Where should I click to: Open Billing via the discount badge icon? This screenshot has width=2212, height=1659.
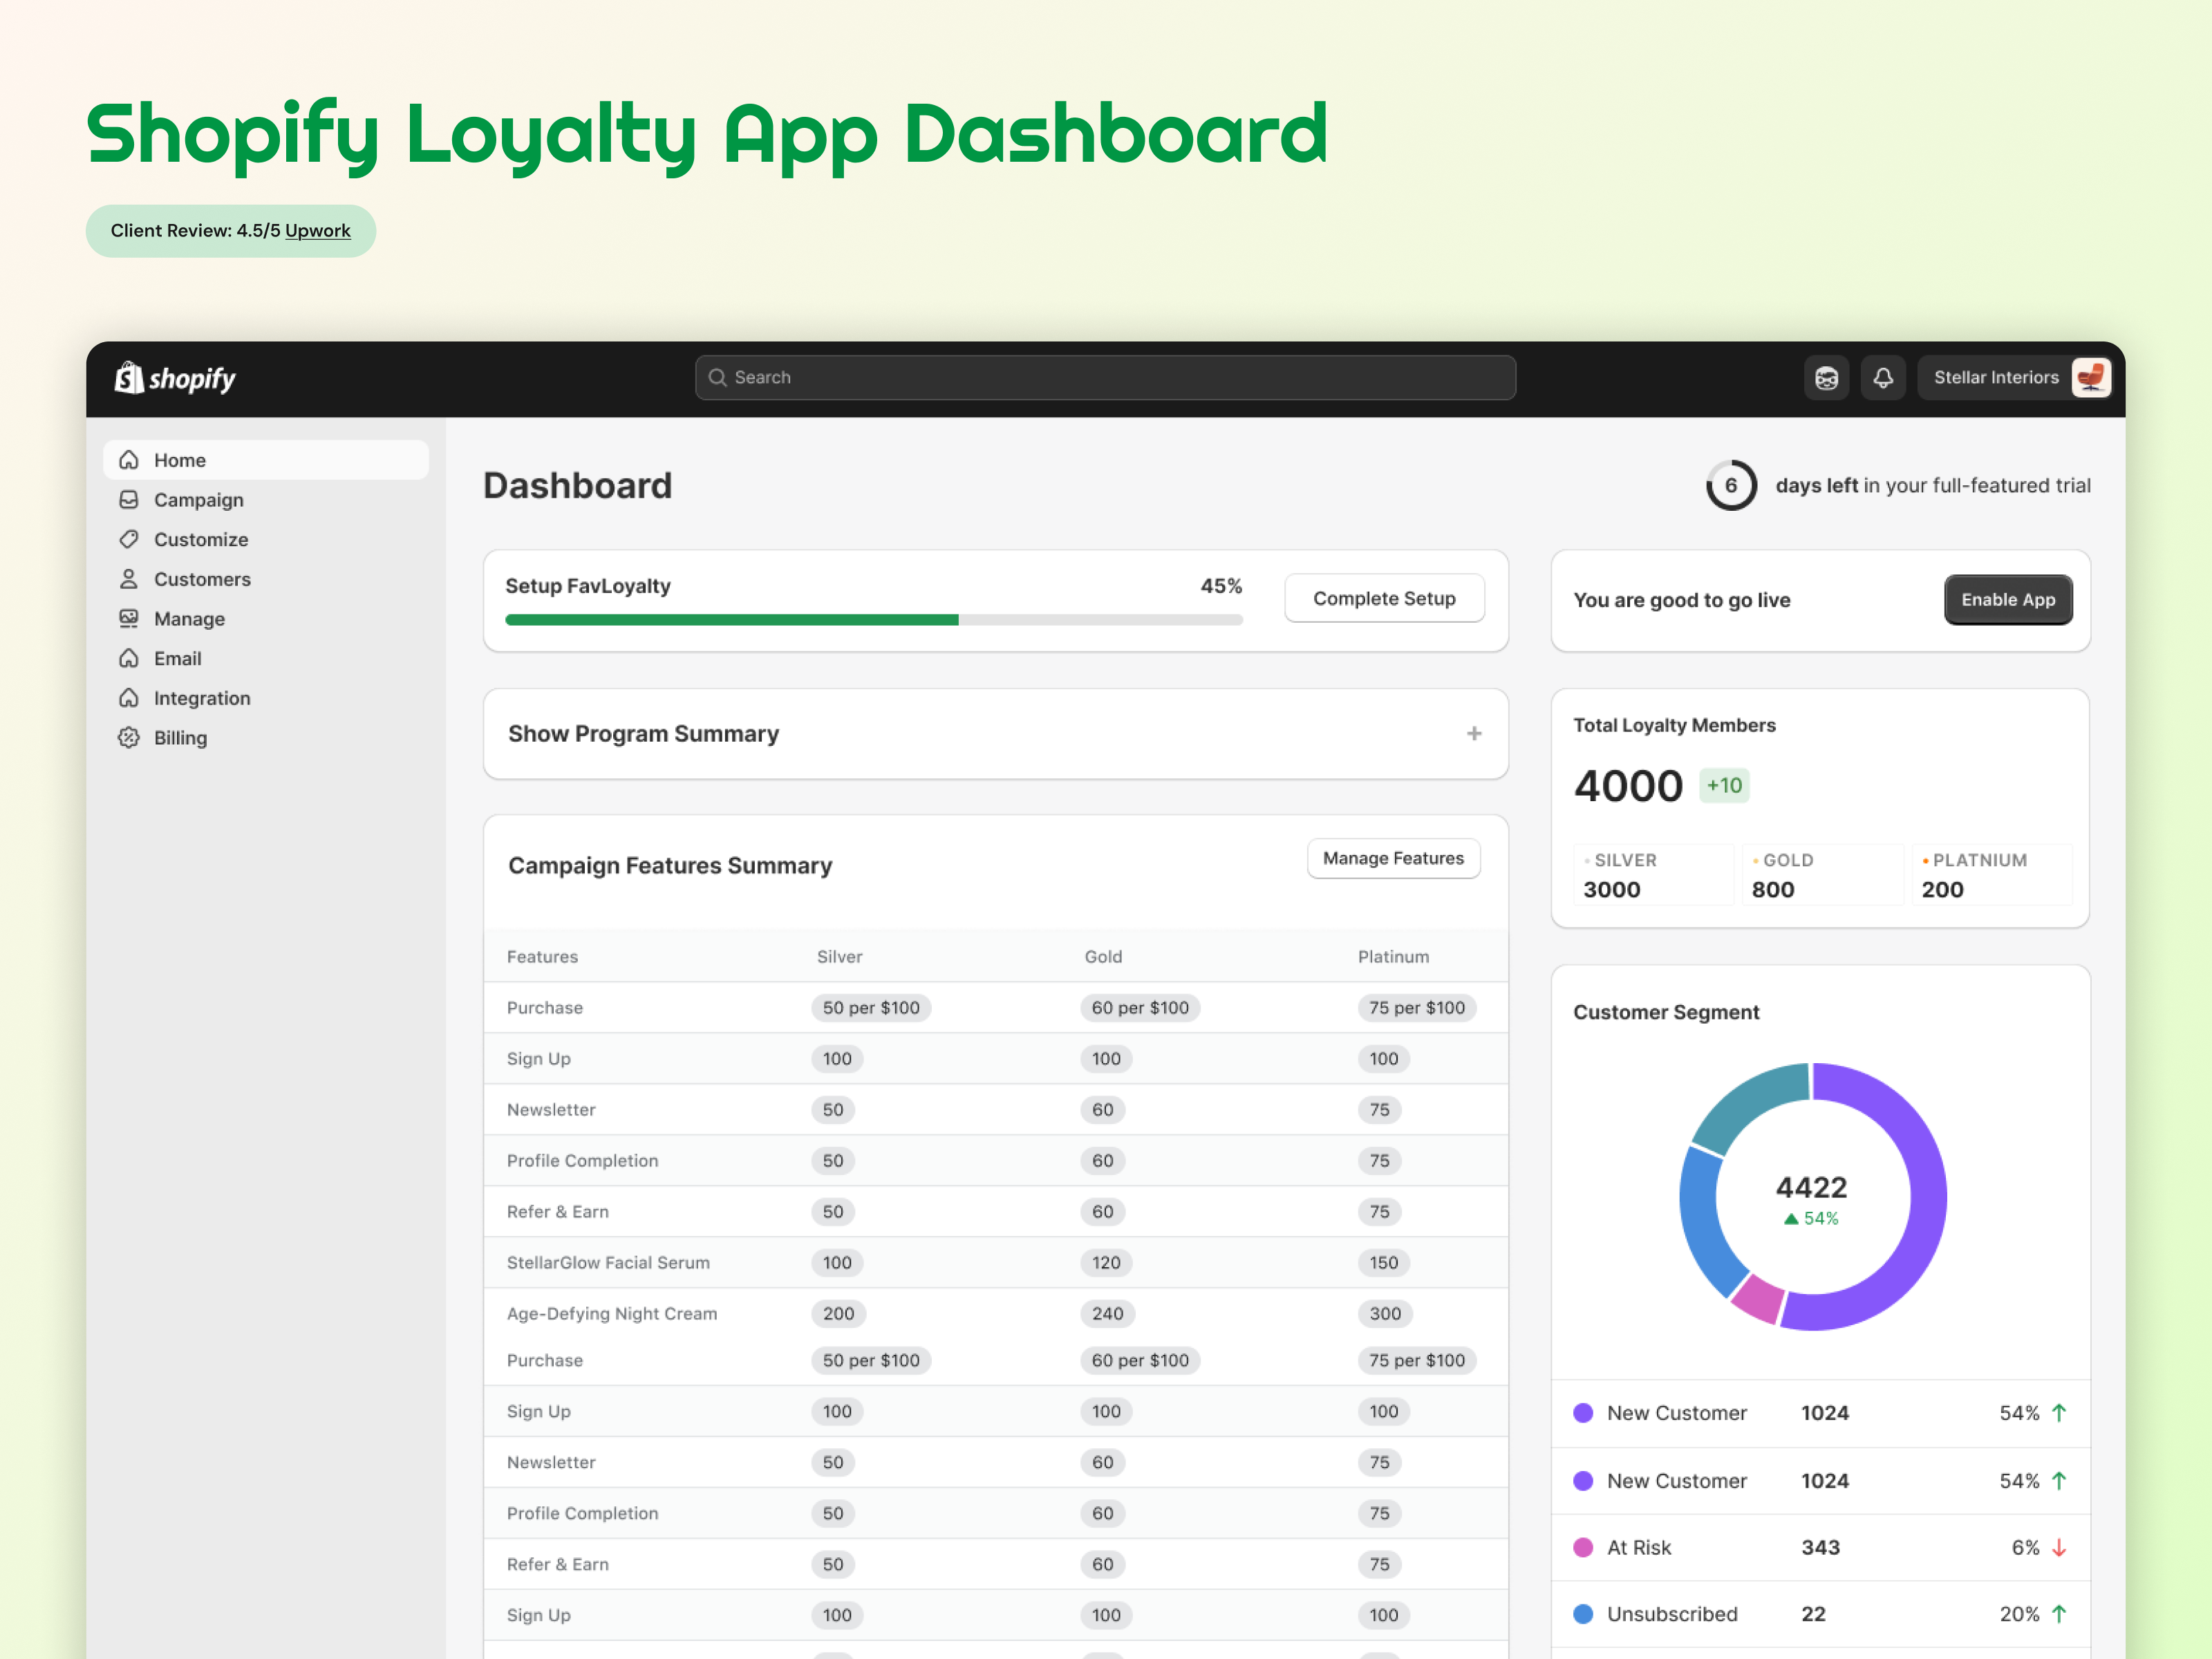click(129, 738)
